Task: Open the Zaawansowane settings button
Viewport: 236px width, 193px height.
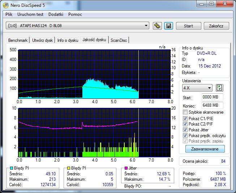Action: coord(205,149)
